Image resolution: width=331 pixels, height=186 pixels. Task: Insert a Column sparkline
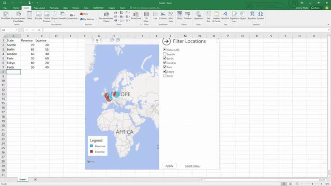coord(163,16)
